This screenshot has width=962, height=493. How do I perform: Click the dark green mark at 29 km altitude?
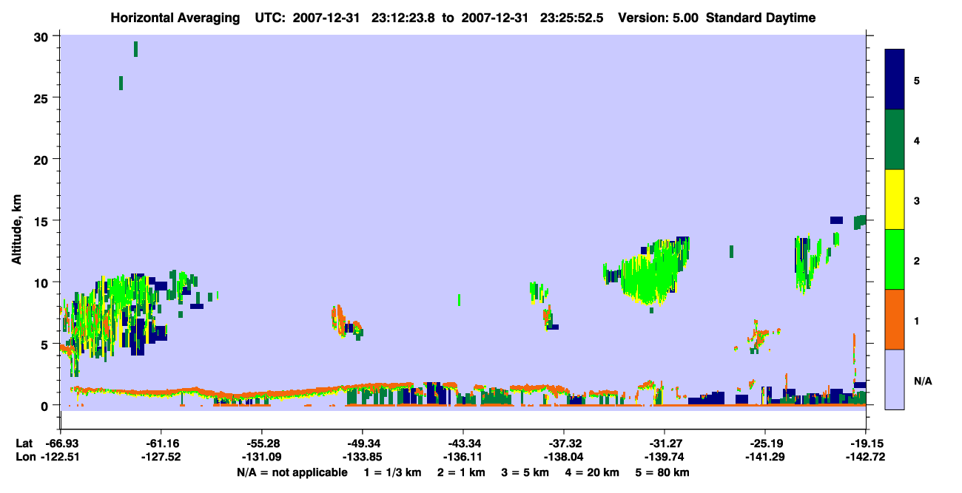coord(135,49)
